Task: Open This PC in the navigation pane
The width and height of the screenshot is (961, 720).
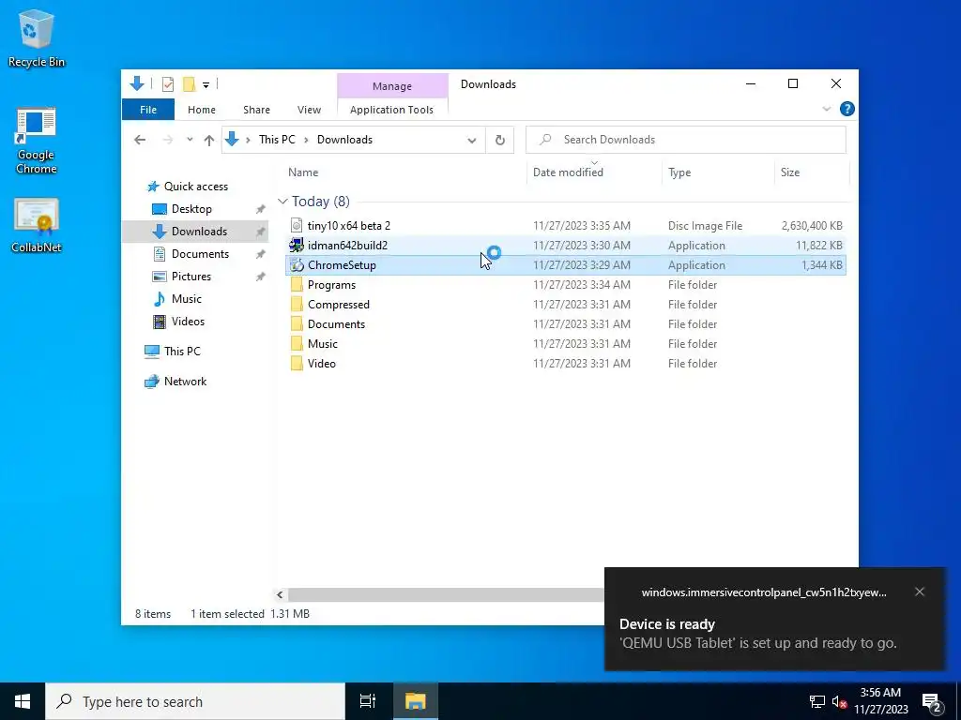Action: [x=173, y=352]
